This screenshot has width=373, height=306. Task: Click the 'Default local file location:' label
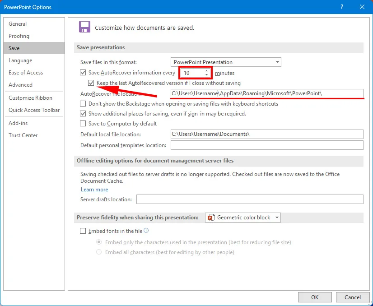click(111, 134)
